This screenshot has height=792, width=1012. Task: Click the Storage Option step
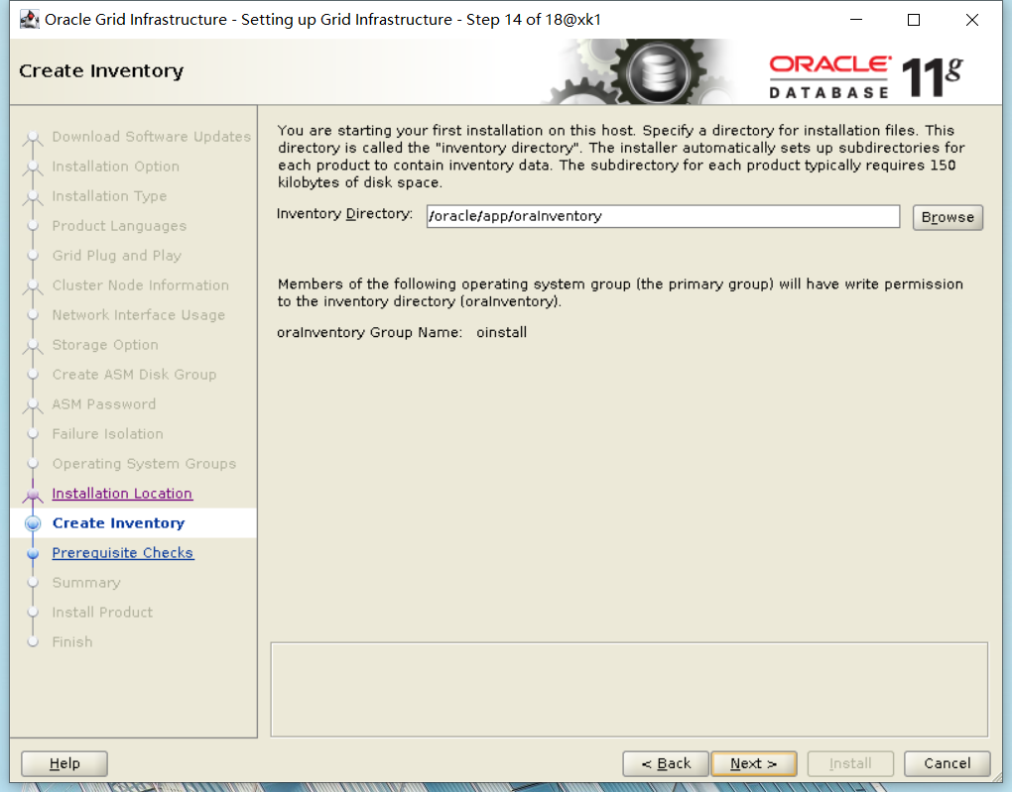(x=105, y=344)
